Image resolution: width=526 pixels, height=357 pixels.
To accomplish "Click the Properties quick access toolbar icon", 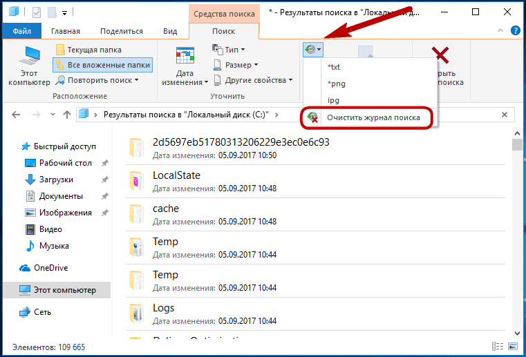I will point(36,12).
